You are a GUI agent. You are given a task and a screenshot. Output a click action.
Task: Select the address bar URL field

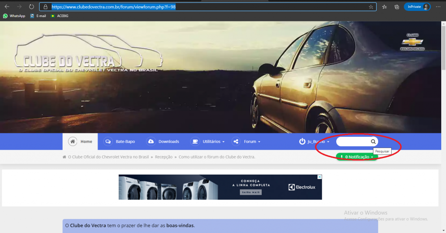[x=208, y=7]
